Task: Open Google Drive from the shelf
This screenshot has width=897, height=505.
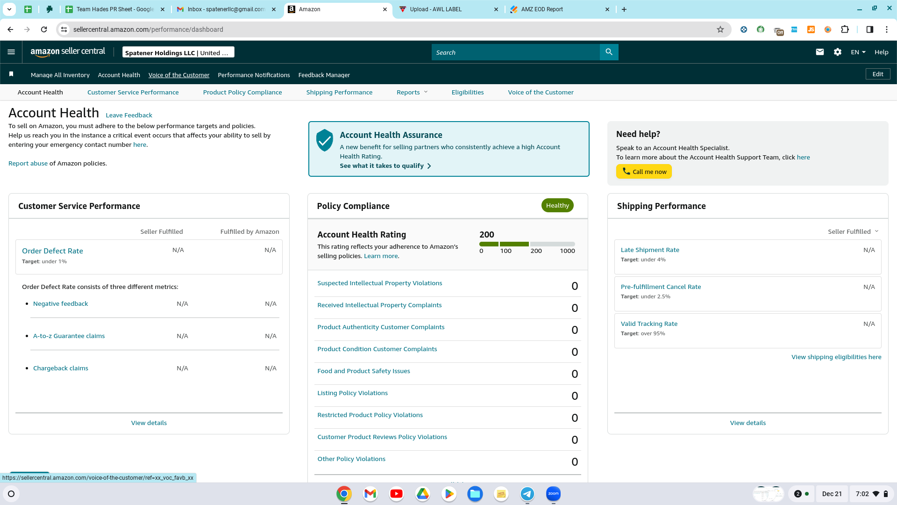Action: [x=422, y=494]
